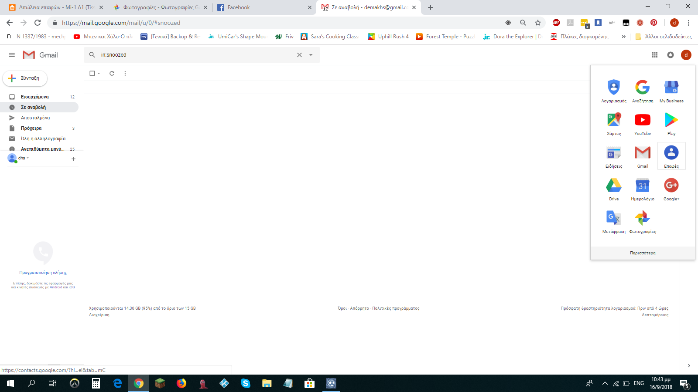
Task: Open Ημερολόγιο (Calendar) app icon
Action: pos(643,189)
